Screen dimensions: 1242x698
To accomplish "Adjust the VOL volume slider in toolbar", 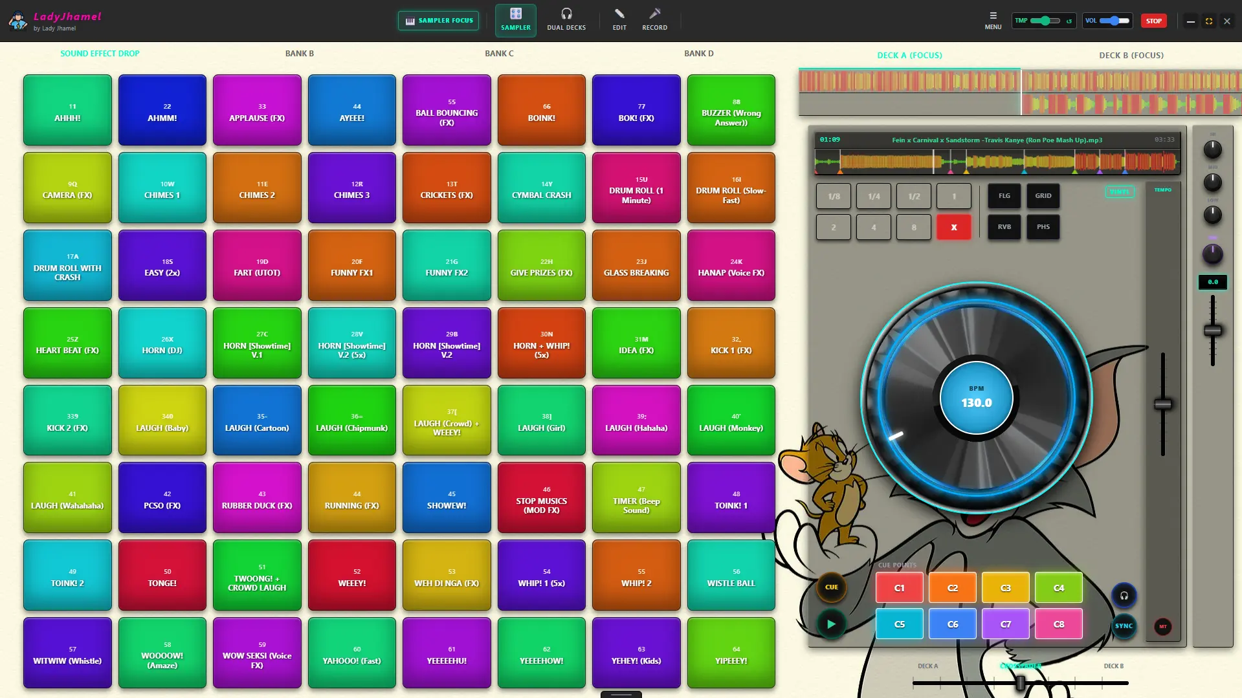I will pos(1115,21).
